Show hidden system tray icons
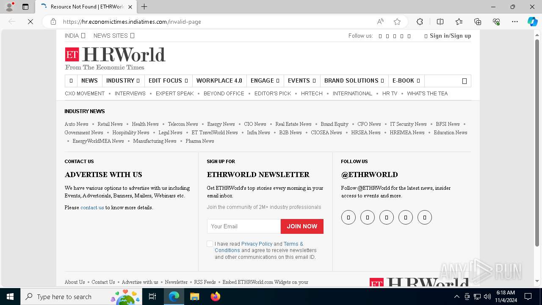The height and width of the screenshot is (305, 542). click(x=456, y=297)
